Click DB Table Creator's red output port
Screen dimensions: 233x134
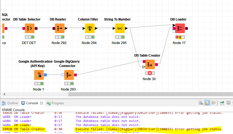[156, 64]
